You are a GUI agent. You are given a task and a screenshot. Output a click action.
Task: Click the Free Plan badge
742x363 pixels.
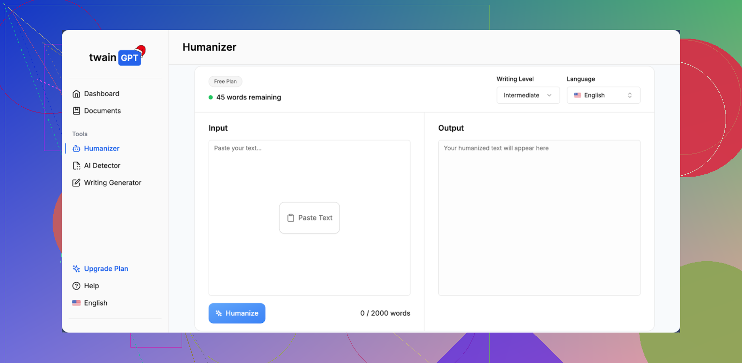point(225,82)
